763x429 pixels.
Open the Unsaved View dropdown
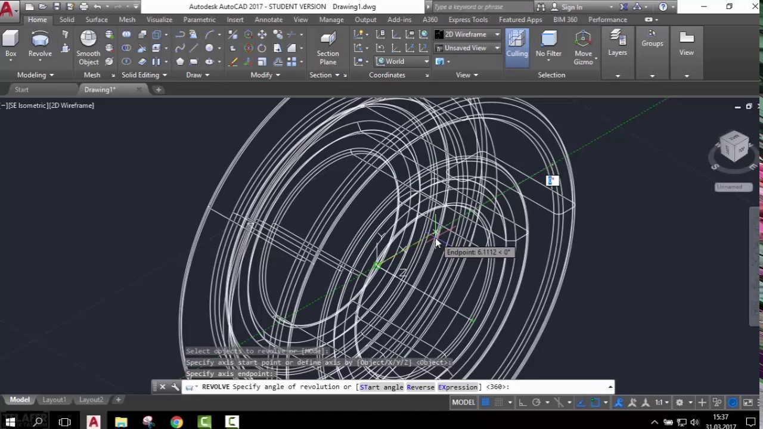(468, 48)
